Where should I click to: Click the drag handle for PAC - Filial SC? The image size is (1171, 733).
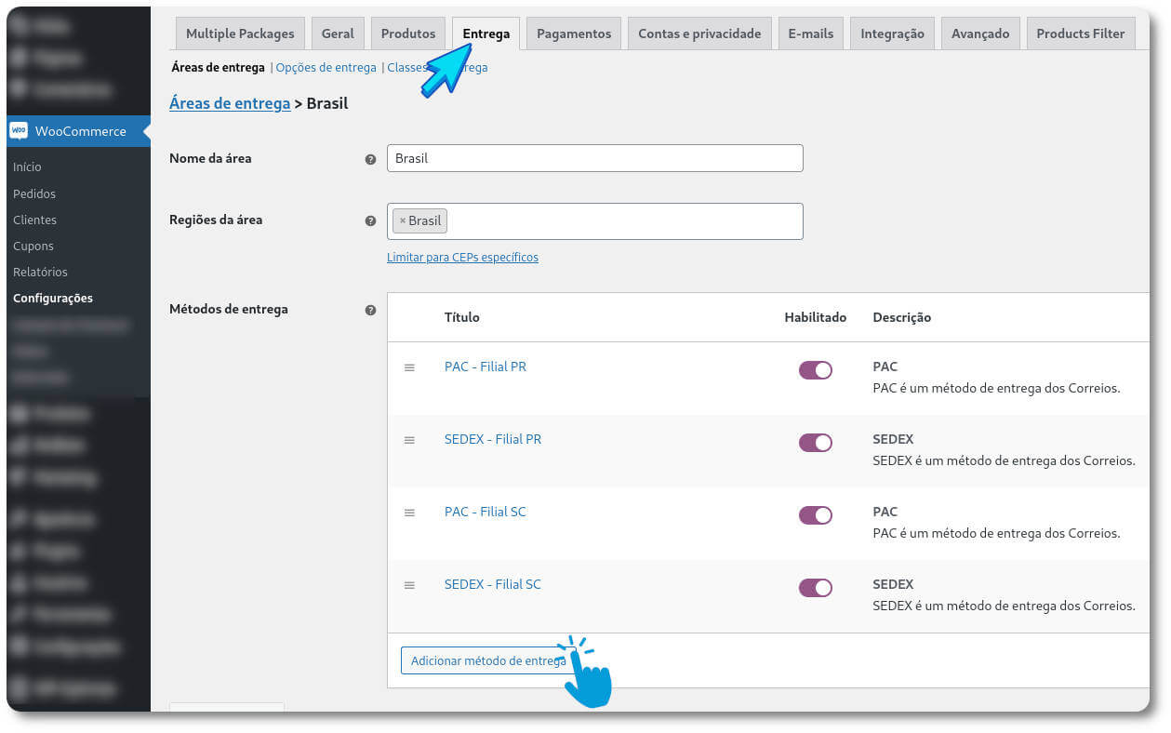[x=409, y=513]
